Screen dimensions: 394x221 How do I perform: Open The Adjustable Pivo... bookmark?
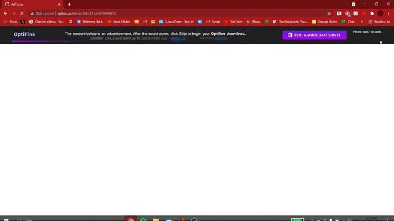(x=290, y=22)
